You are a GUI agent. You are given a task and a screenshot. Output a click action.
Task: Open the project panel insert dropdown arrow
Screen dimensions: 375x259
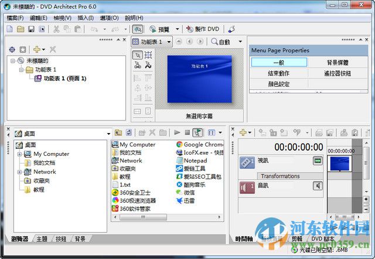(x=43, y=49)
